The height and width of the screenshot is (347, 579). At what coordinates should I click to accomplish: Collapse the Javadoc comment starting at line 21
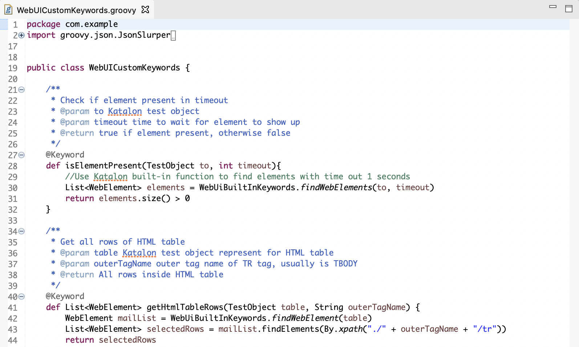(21, 90)
